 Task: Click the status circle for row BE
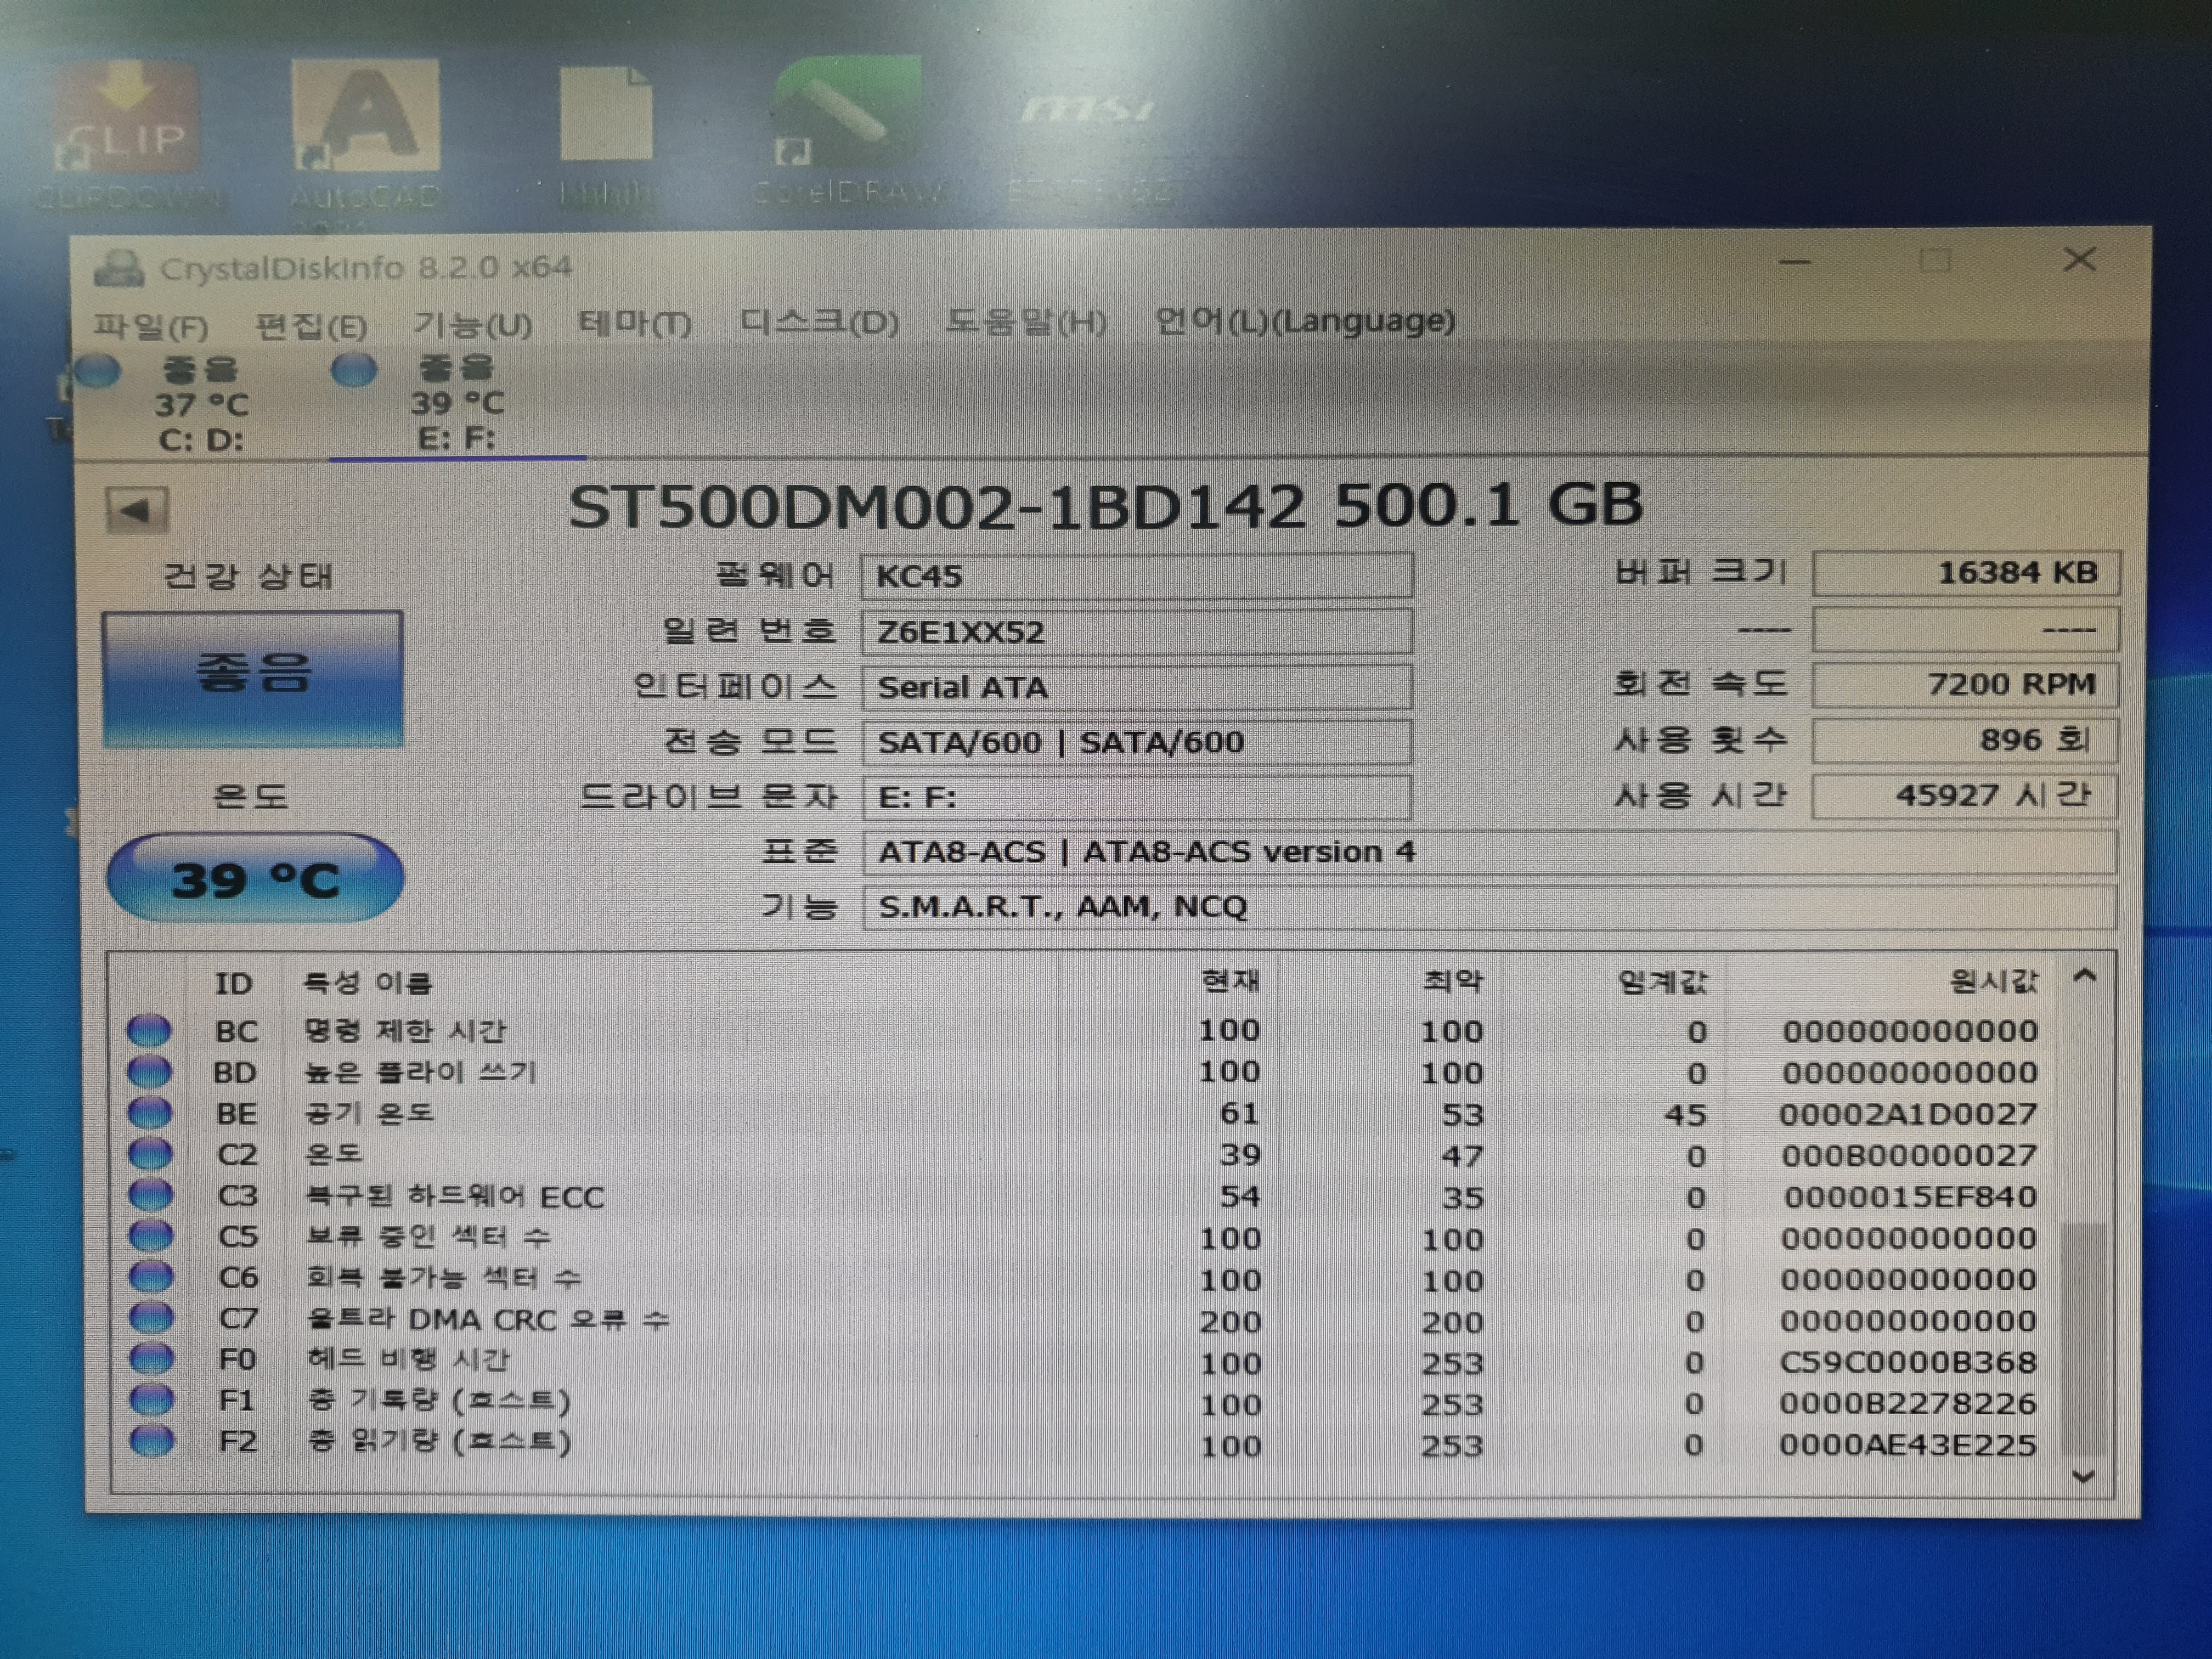[x=150, y=1112]
